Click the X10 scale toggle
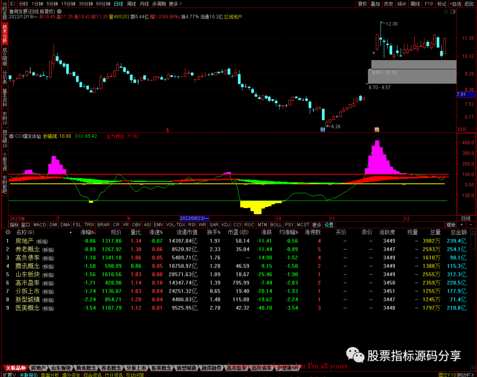Viewport: 477px width, 377px height. click(x=462, y=130)
